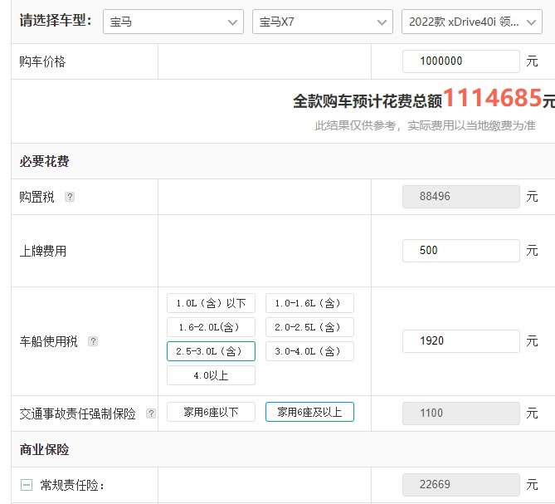Open the 宝马X7 series dropdown
This screenshot has height=504, width=555.
click(323, 22)
